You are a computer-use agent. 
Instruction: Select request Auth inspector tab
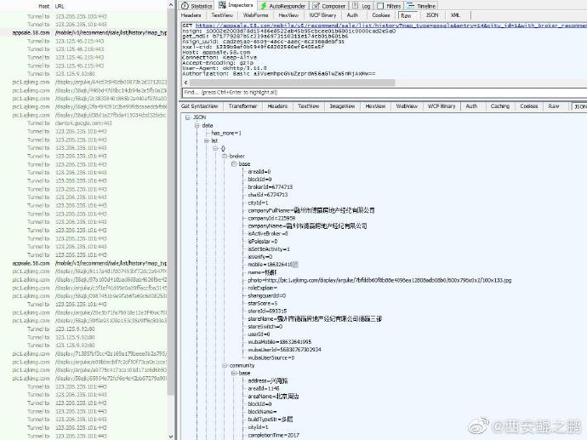(352, 15)
